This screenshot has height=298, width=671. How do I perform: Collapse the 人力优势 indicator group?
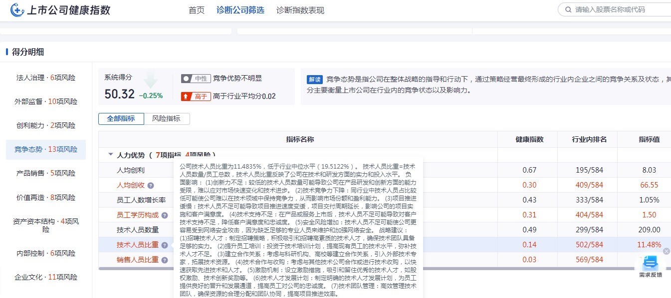(111, 155)
